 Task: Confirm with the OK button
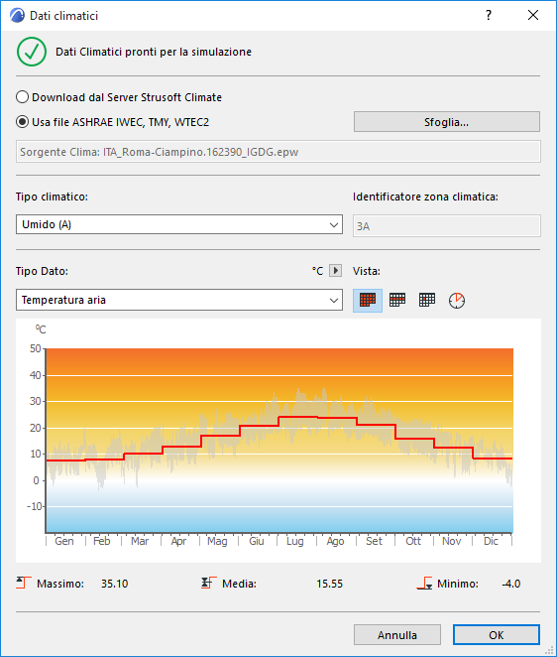point(497,635)
